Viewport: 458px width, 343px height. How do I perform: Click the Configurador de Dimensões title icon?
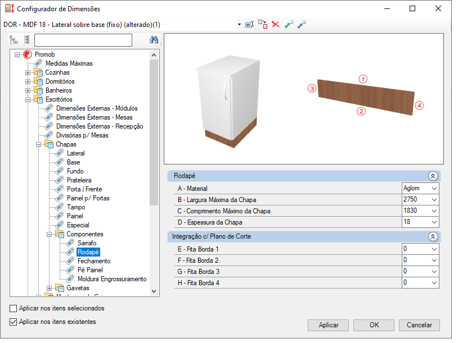click(x=10, y=8)
